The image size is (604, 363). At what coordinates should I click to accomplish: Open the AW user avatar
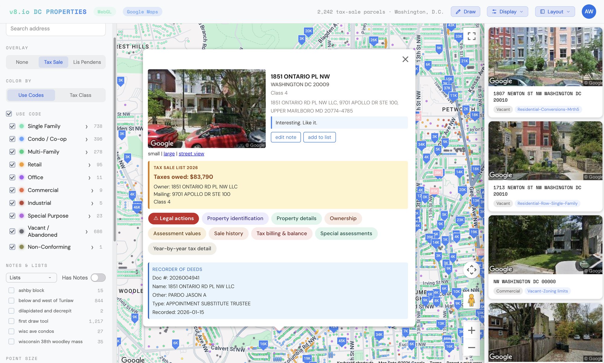[x=589, y=12]
